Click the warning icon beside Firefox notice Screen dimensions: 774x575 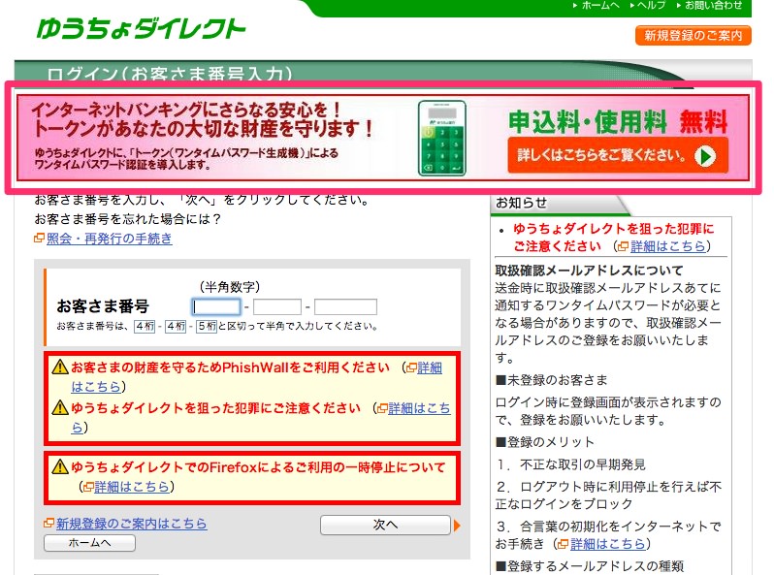click(x=60, y=466)
